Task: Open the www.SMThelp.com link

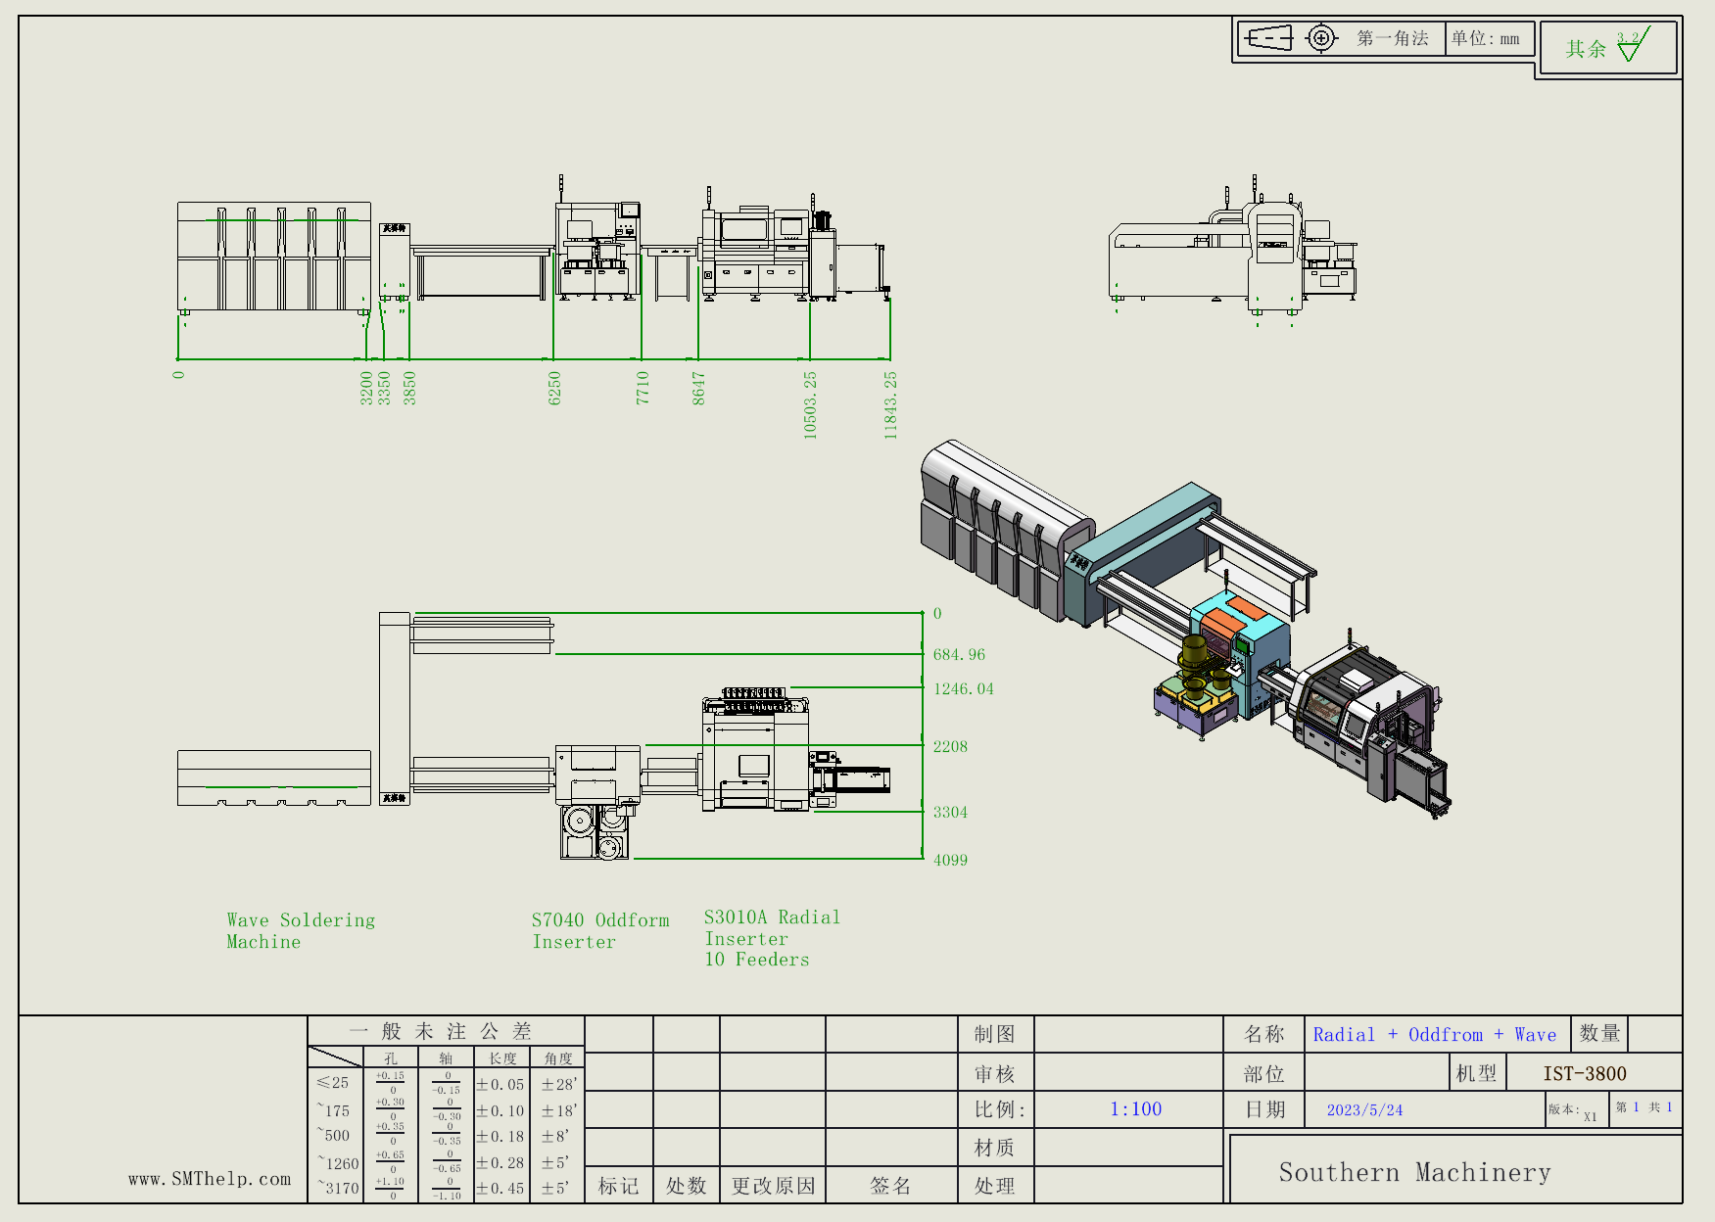Action: 210,1179
